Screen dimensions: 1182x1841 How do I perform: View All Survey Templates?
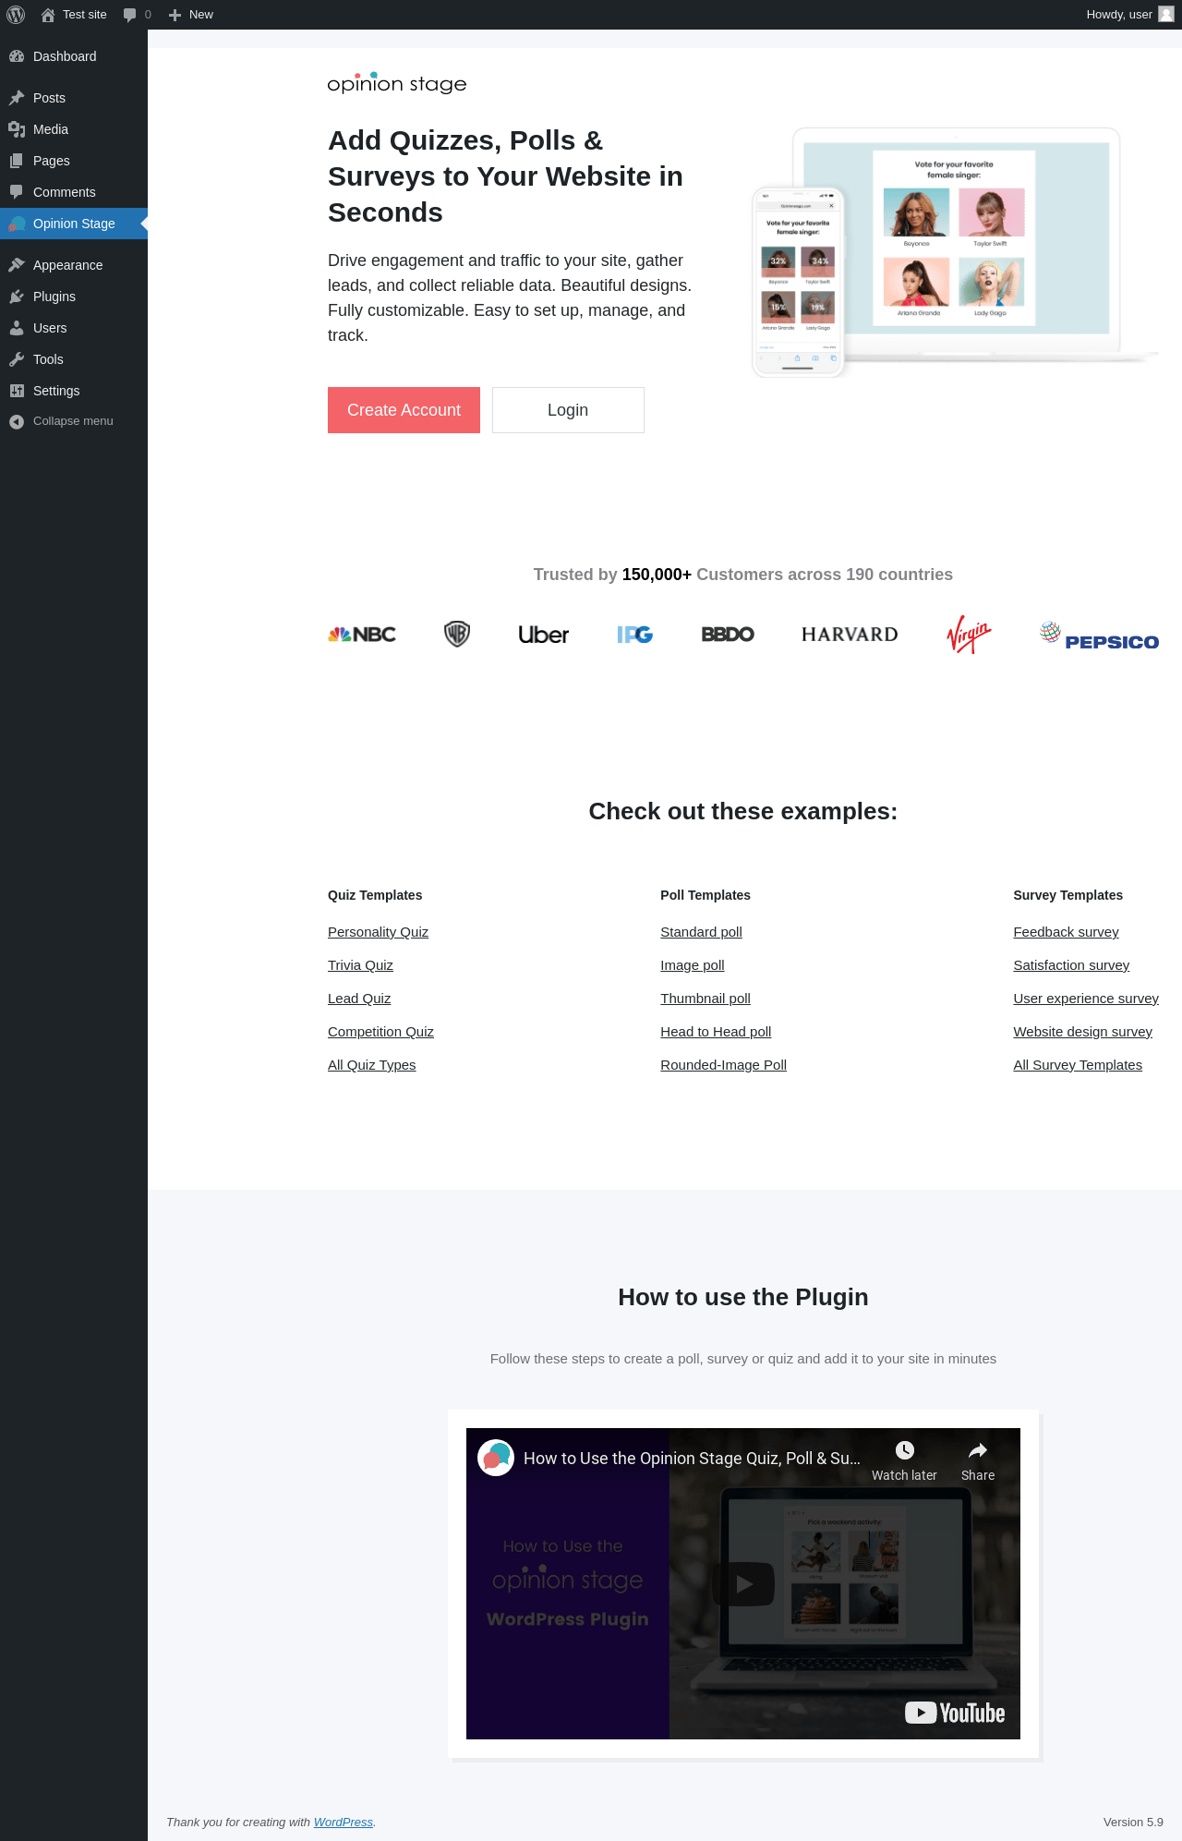(1078, 1065)
